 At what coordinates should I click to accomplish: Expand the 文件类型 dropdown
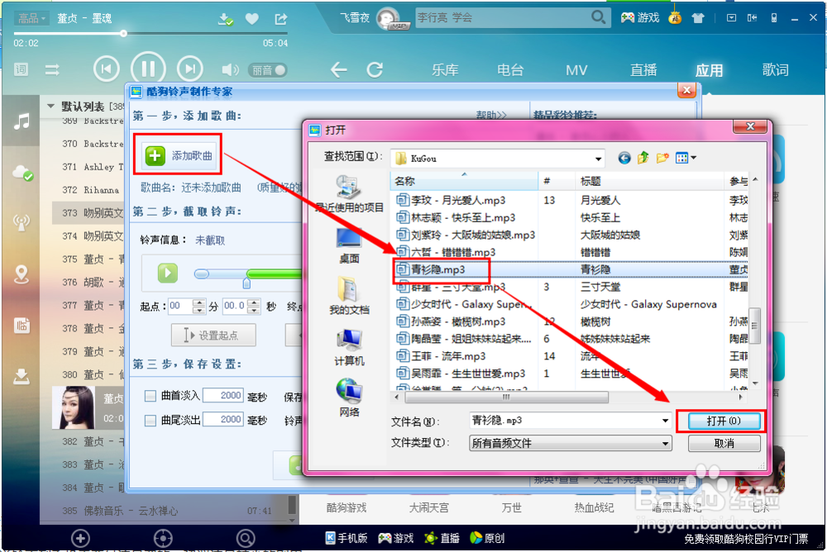[x=665, y=444]
